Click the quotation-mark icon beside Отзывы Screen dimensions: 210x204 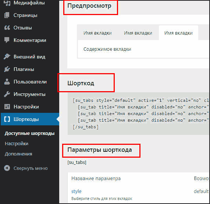pos(7,28)
